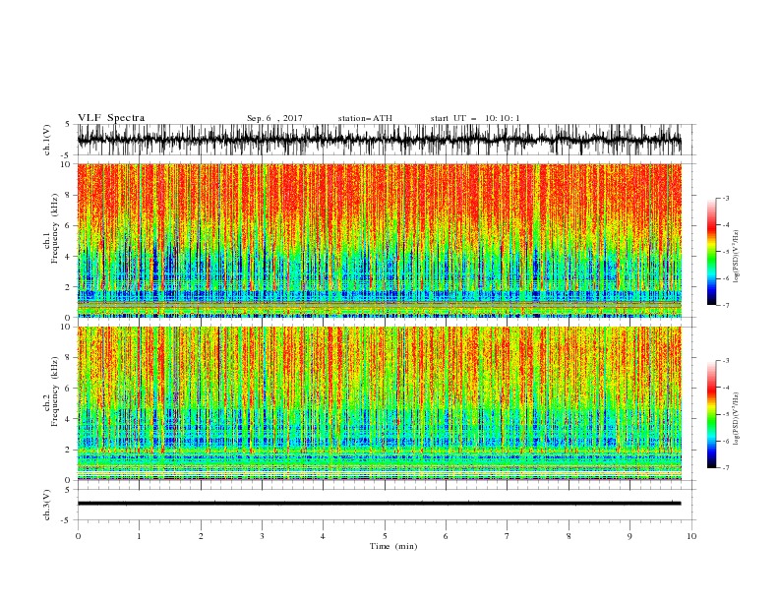Click the ch.1 voltage waveform plot
The width and height of the screenshot is (779, 602).
click(x=379, y=140)
